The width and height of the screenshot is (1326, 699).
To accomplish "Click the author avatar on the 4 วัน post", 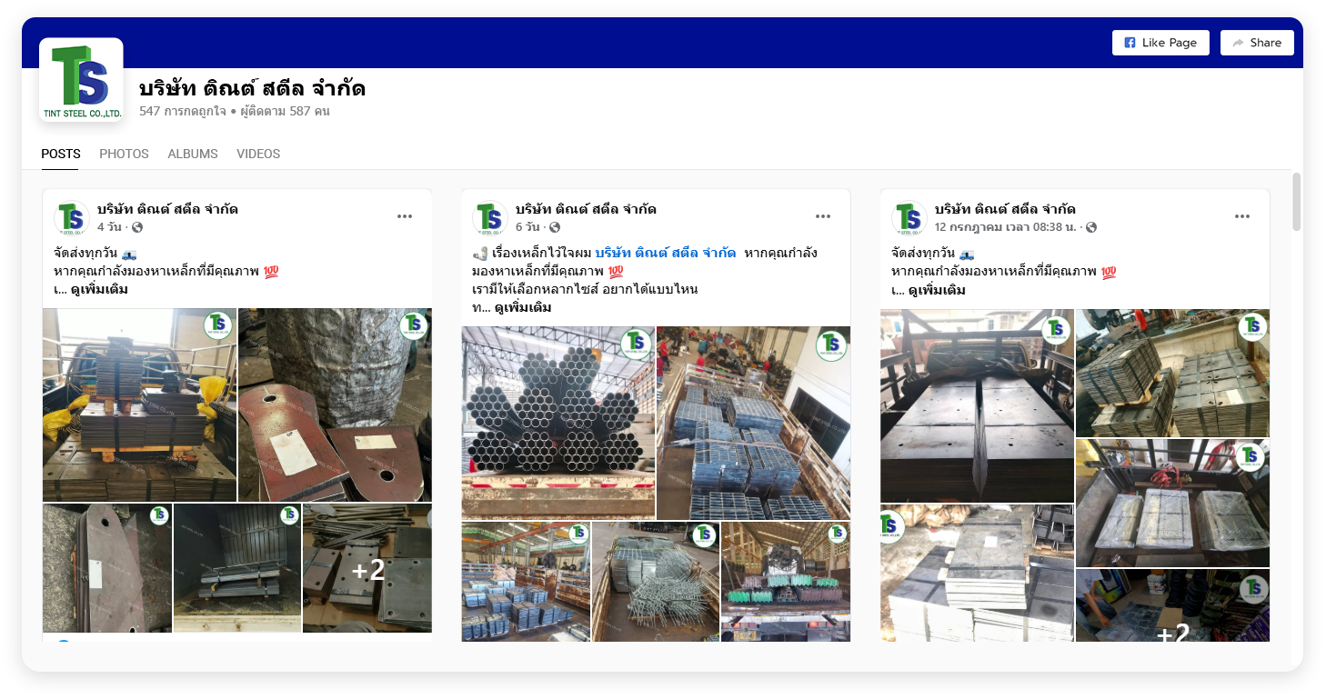I will coord(71,218).
